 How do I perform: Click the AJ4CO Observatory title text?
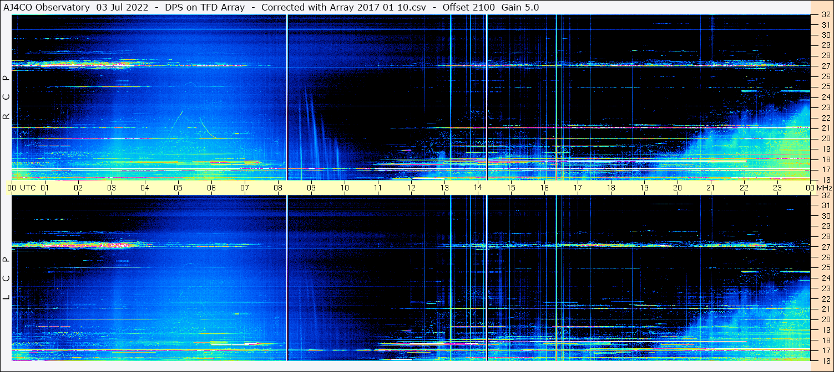[x=47, y=7]
